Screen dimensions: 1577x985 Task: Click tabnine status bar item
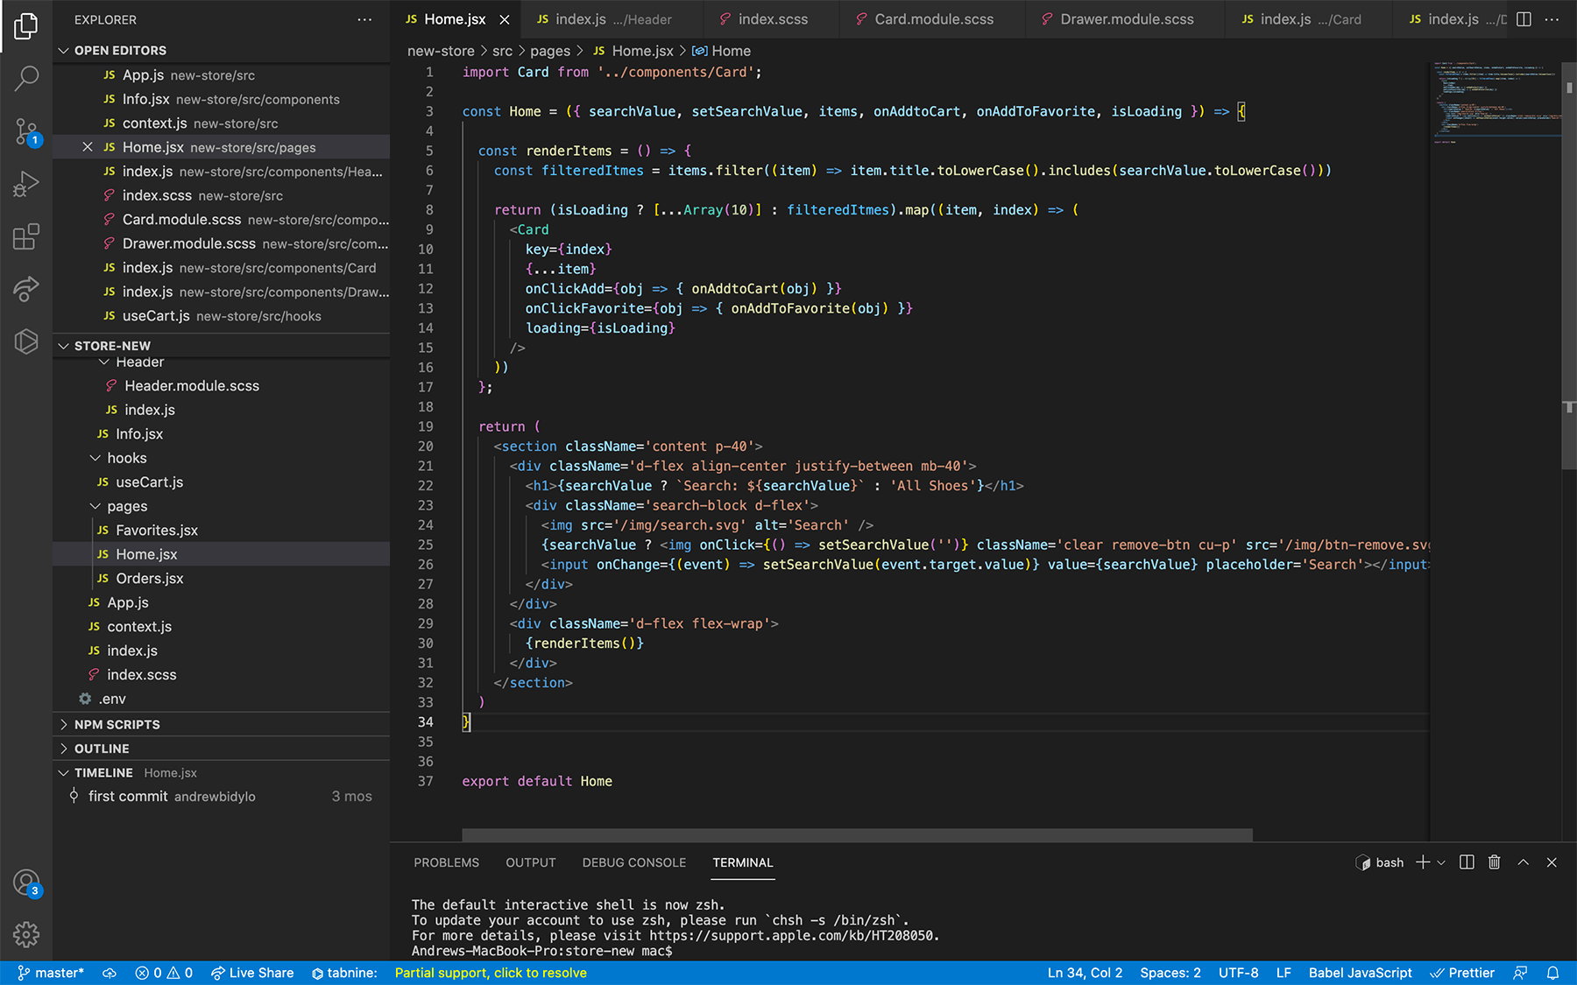click(344, 973)
